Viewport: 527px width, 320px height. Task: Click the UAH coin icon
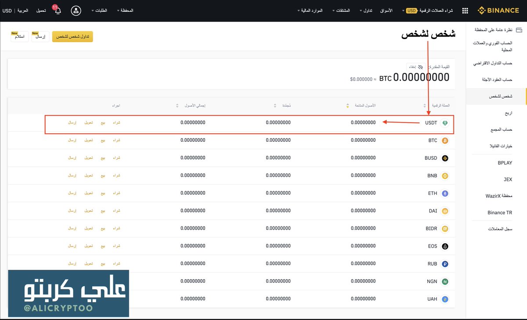(x=445, y=299)
